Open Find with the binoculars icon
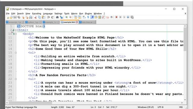 [57, 17]
